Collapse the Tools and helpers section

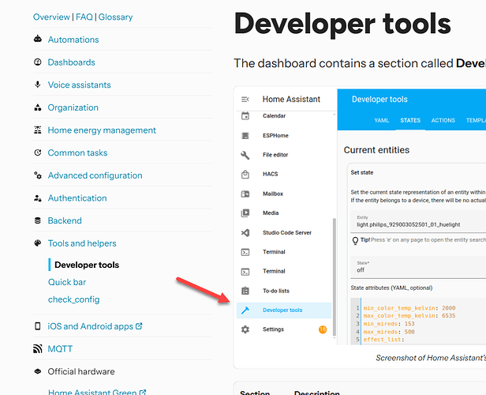(38, 243)
